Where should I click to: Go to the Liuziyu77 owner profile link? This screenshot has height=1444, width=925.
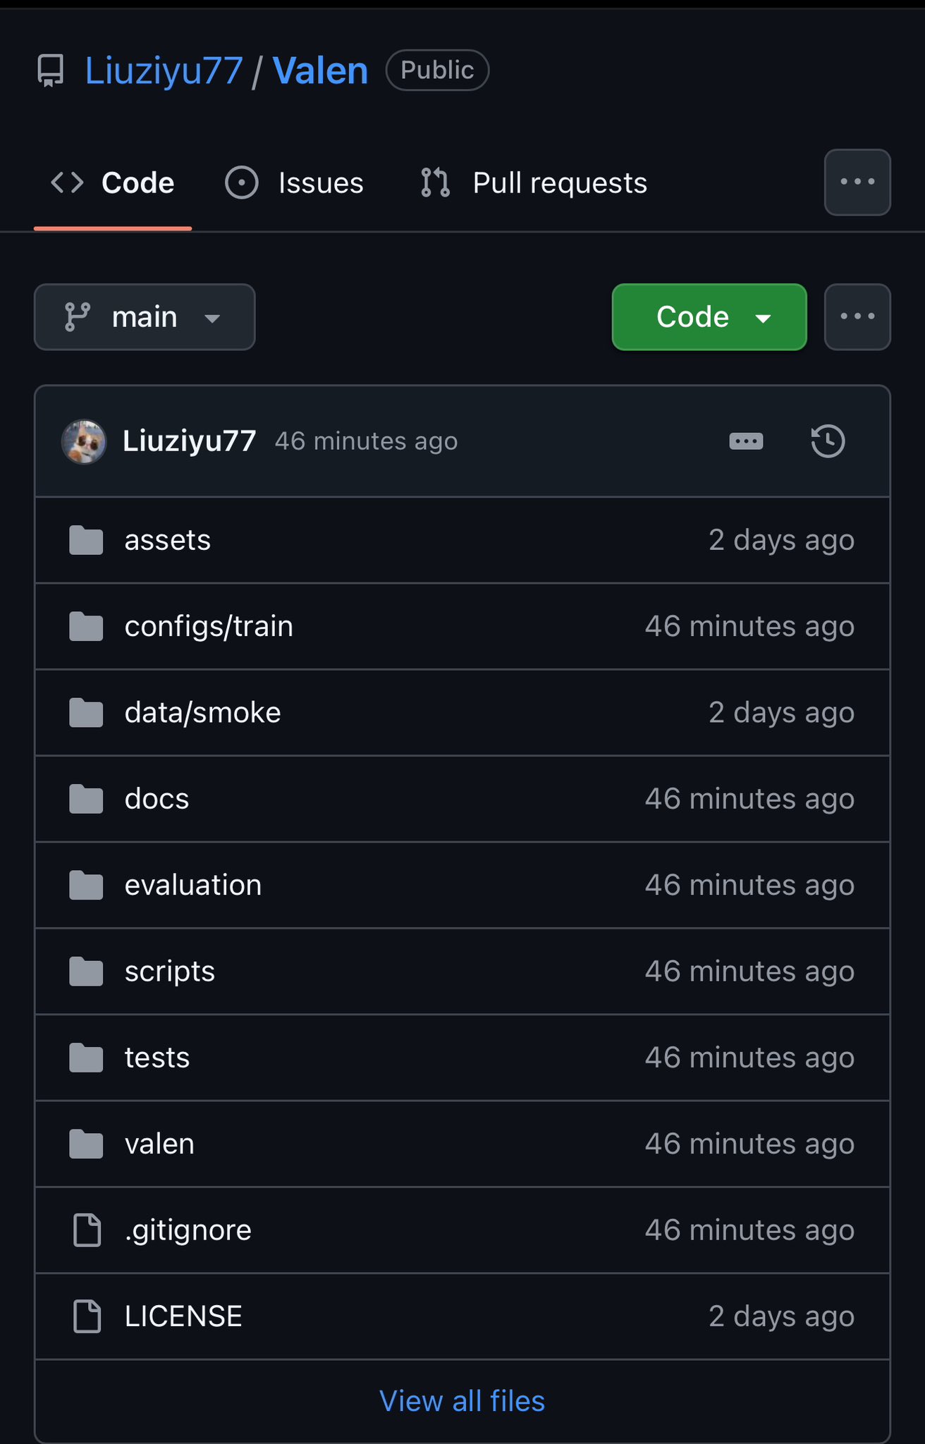pos(164,71)
